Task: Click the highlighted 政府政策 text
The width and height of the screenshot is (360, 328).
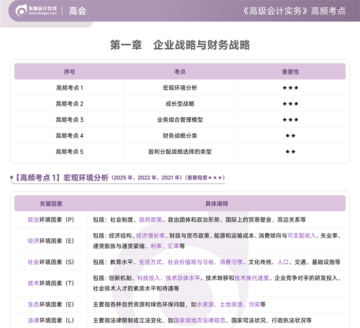Action: [x=150, y=220]
